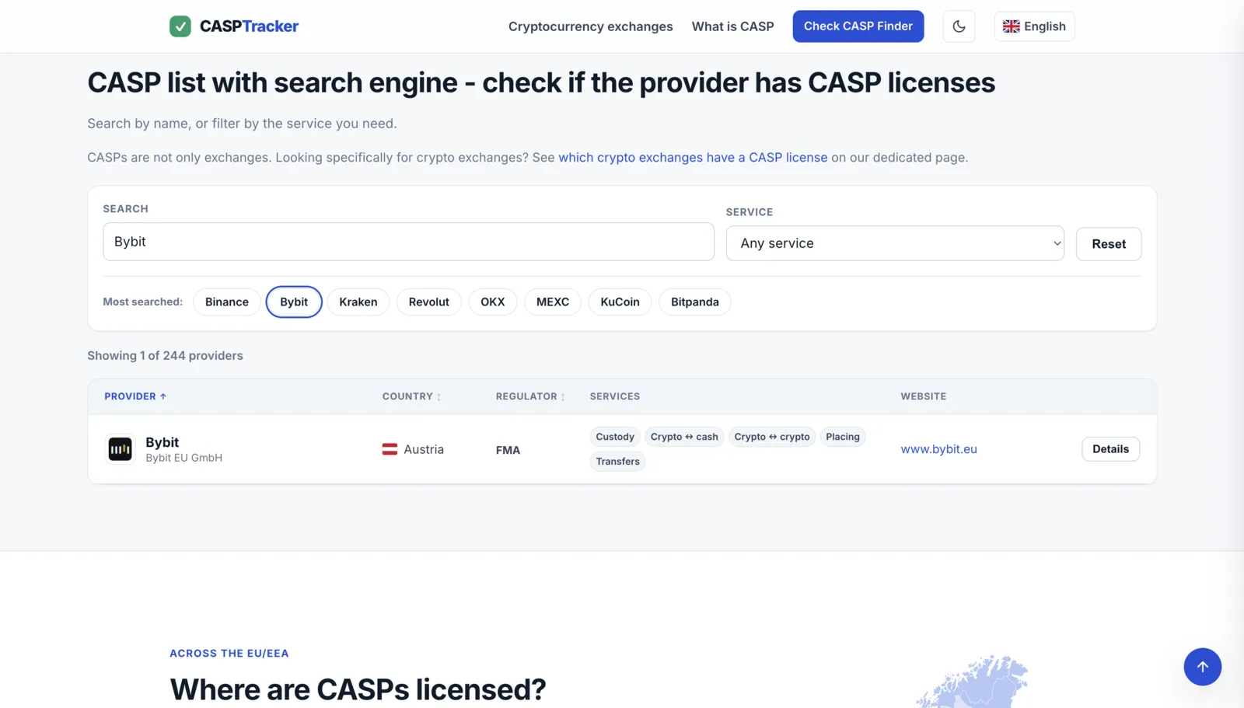This screenshot has height=708, width=1244.
Task: Select the Bybit most-searched chip
Action: coord(294,302)
